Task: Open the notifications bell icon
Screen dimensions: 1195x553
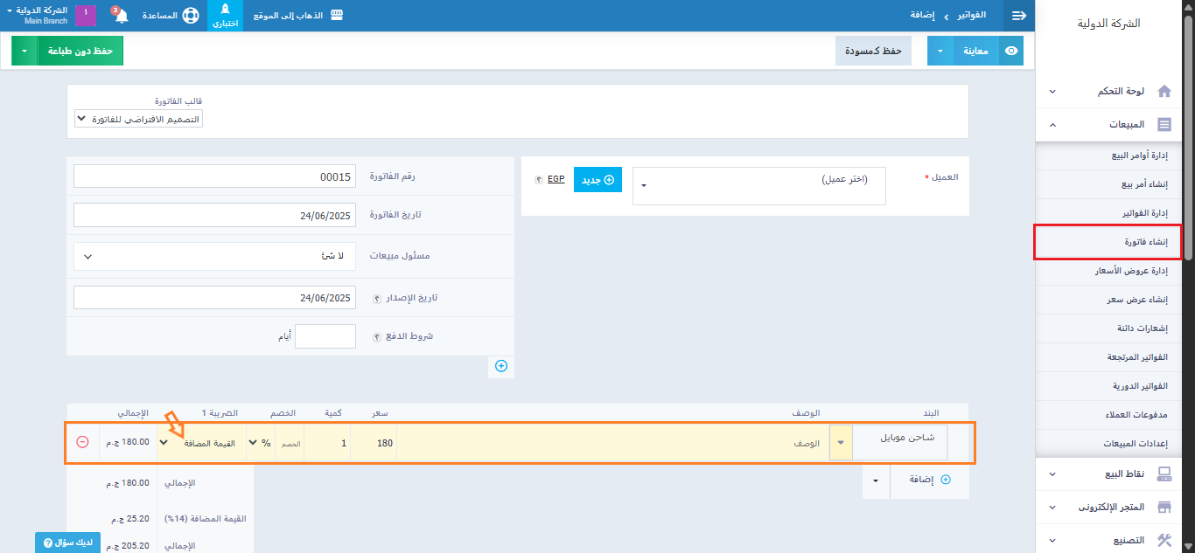Action: (121, 16)
